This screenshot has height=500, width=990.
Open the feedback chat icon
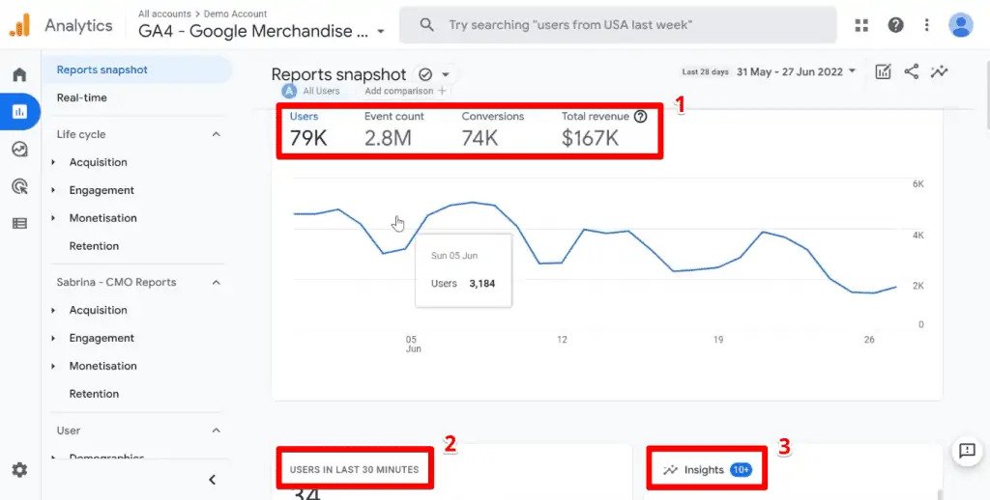[x=967, y=450]
